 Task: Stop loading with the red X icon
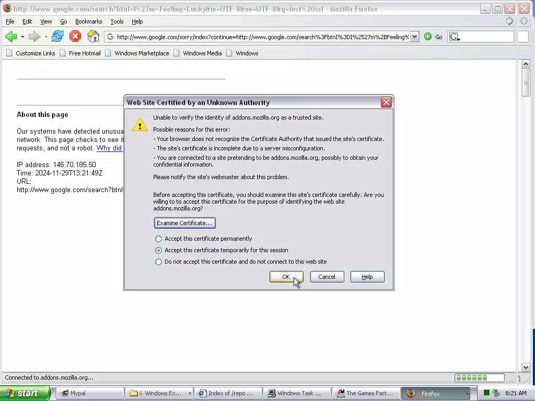tap(75, 36)
